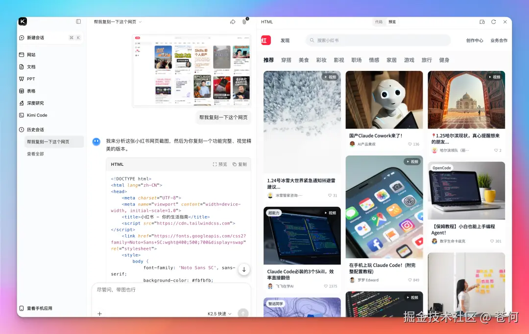Click the Xiaohongshu 红 logo in the preview
529x334 pixels.
pyautogui.click(x=265, y=40)
